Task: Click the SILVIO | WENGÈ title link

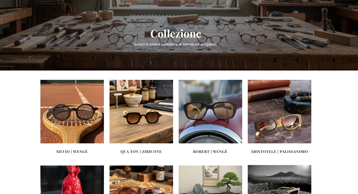Action: 72,152
